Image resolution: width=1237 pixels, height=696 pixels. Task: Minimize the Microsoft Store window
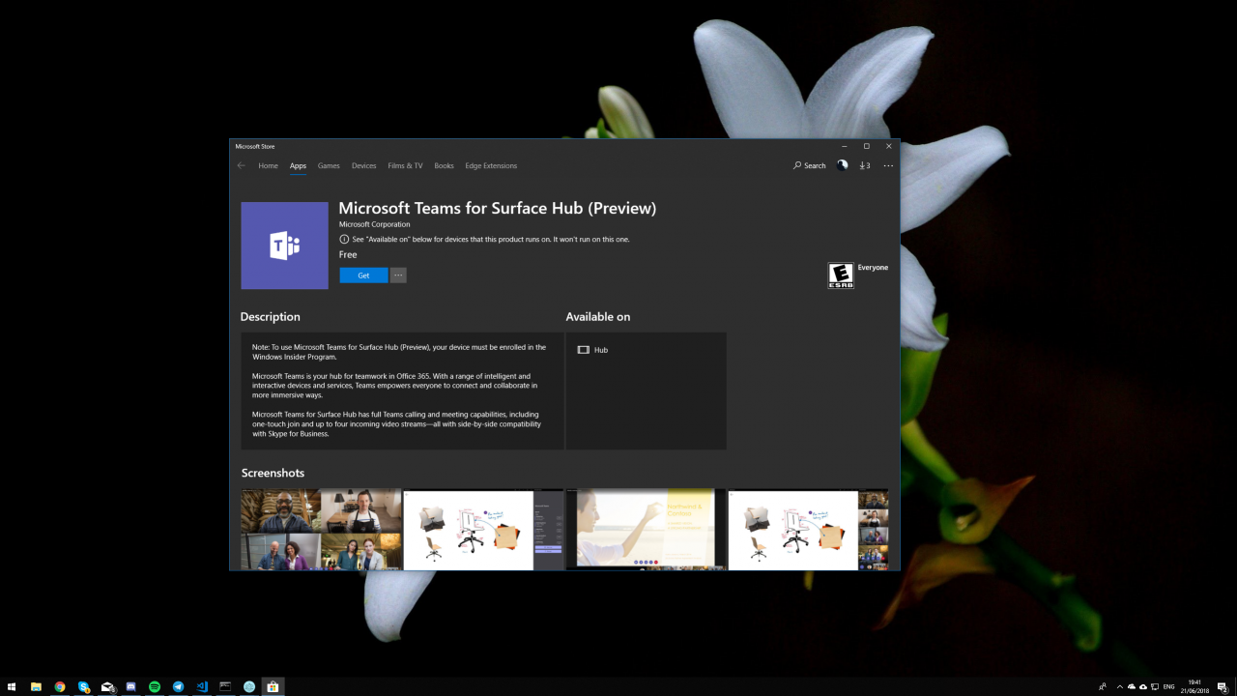coord(844,146)
